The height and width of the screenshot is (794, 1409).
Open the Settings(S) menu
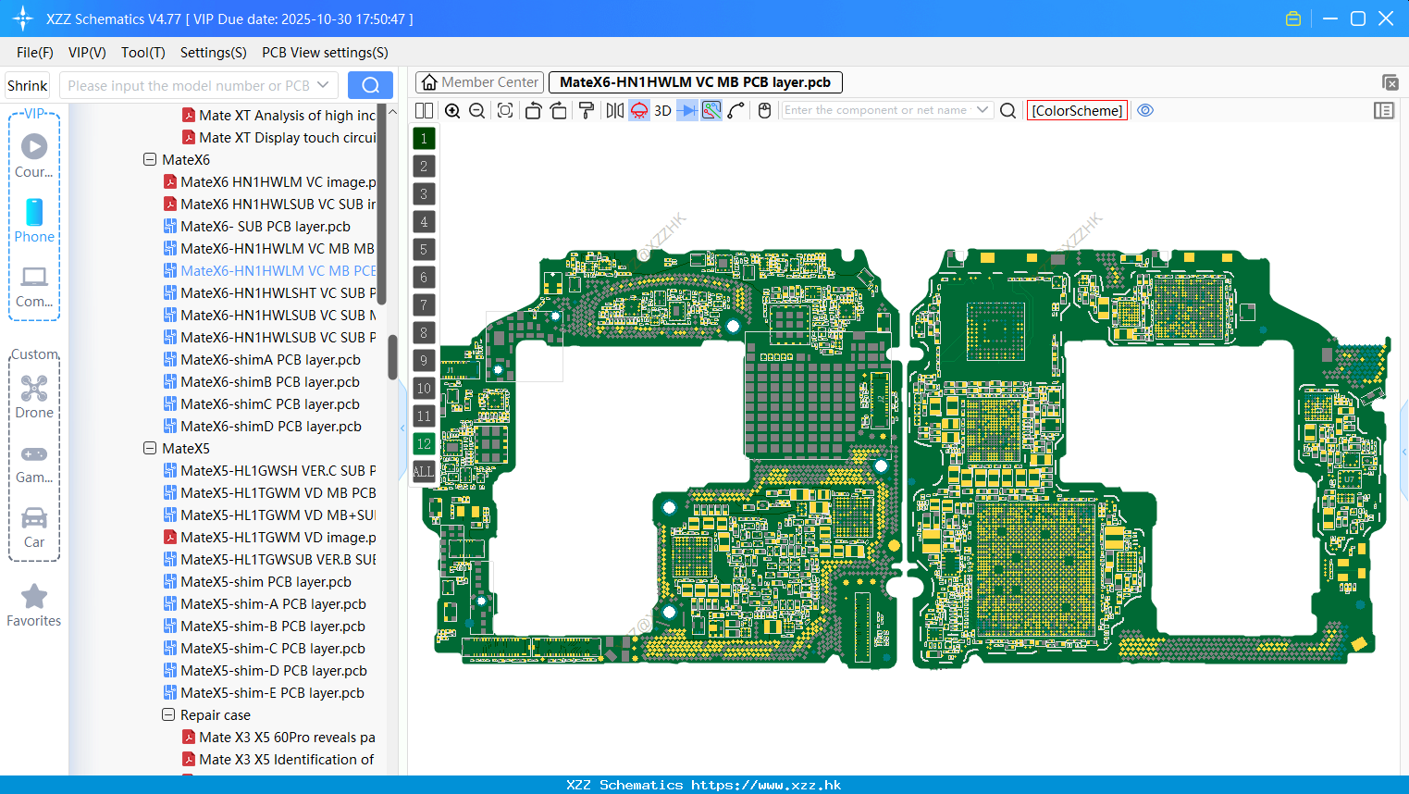(x=214, y=53)
